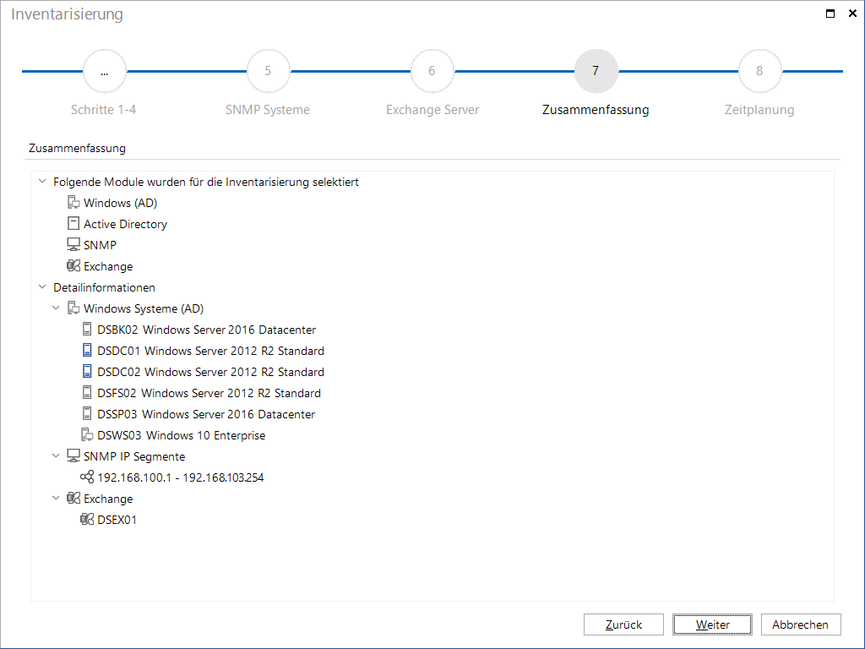Click the Exchange Server step label

click(x=432, y=110)
